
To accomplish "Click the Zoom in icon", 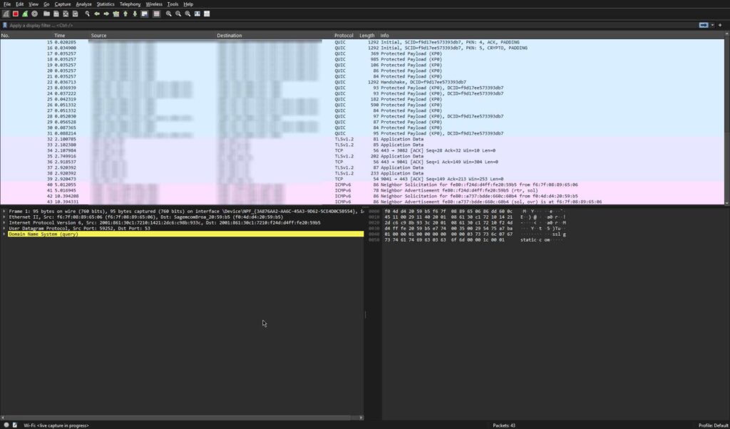I will (x=168, y=14).
